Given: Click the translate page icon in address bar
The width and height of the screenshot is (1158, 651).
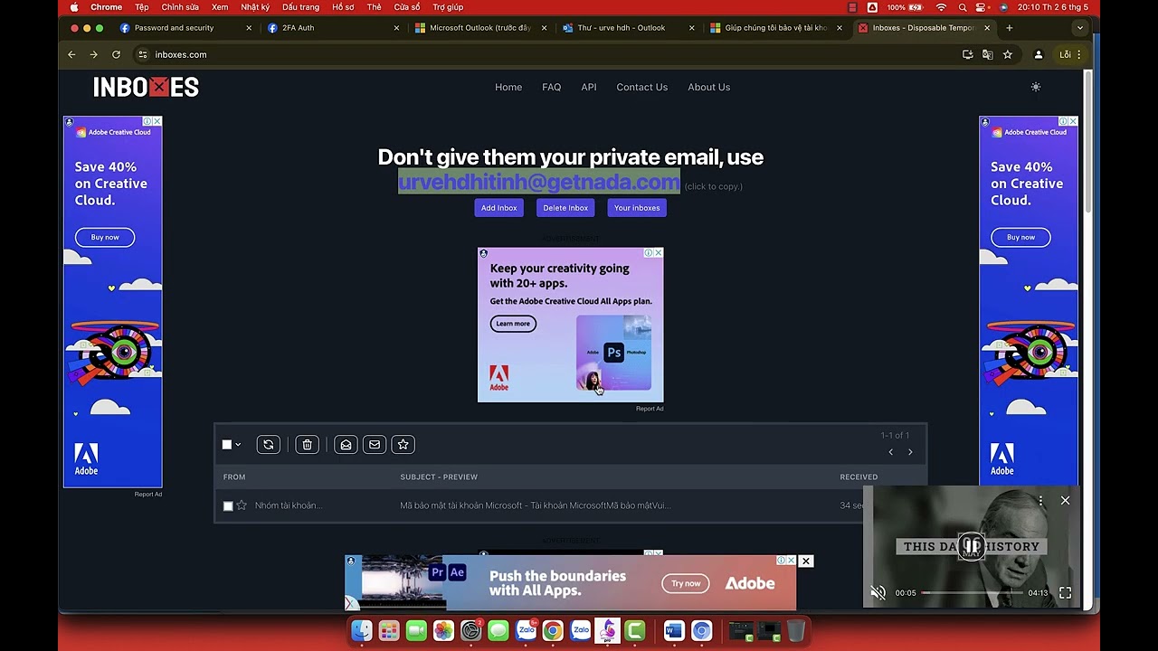Looking at the screenshot, I should pos(987,54).
